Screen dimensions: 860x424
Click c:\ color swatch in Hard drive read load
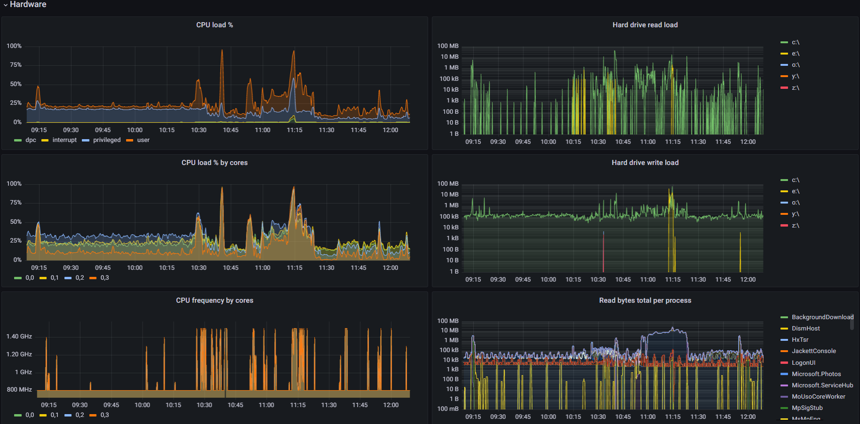point(784,43)
